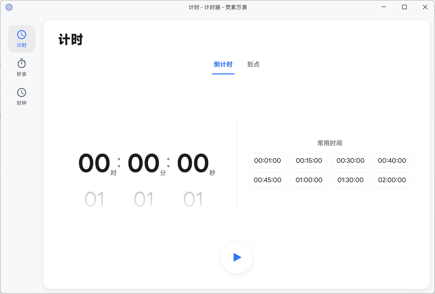Screen dimensions: 435x294
Task: Start the countdown with the play button
Action: [237, 257]
